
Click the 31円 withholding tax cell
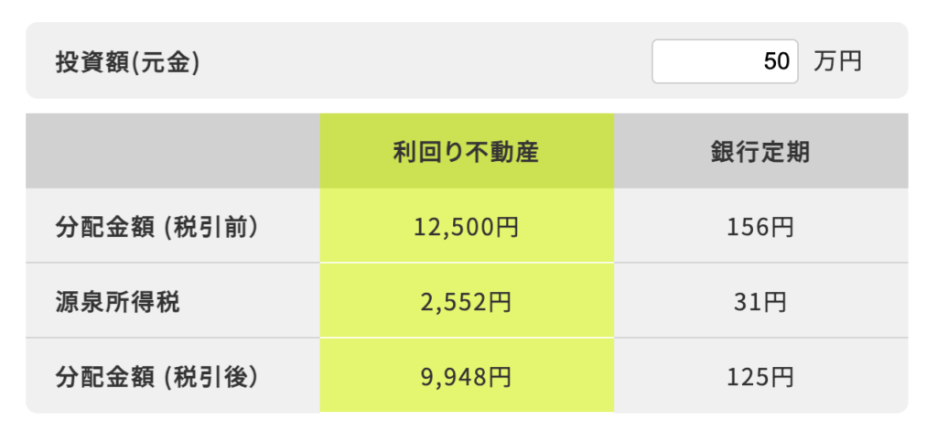click(x=760, y=302)
